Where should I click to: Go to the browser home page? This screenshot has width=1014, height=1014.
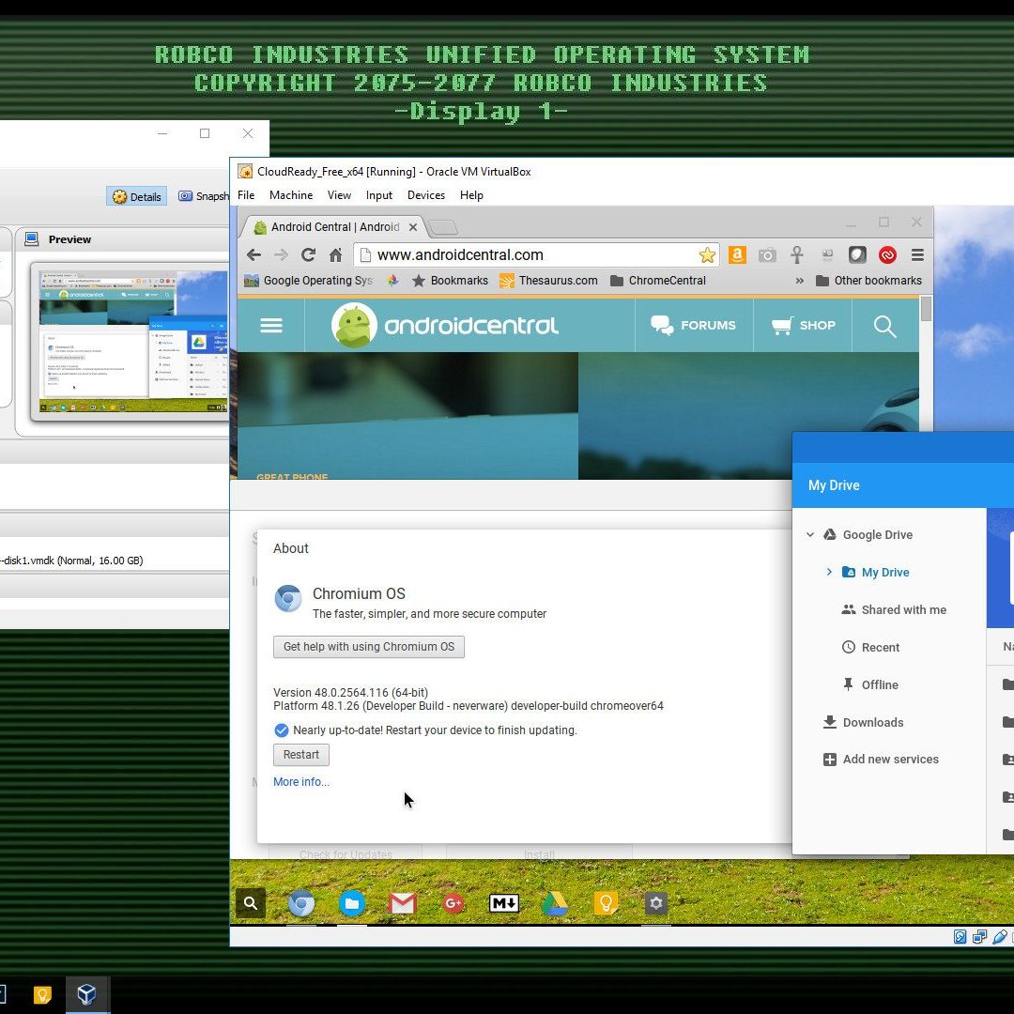pyautogui.click(x=335, y=254)
